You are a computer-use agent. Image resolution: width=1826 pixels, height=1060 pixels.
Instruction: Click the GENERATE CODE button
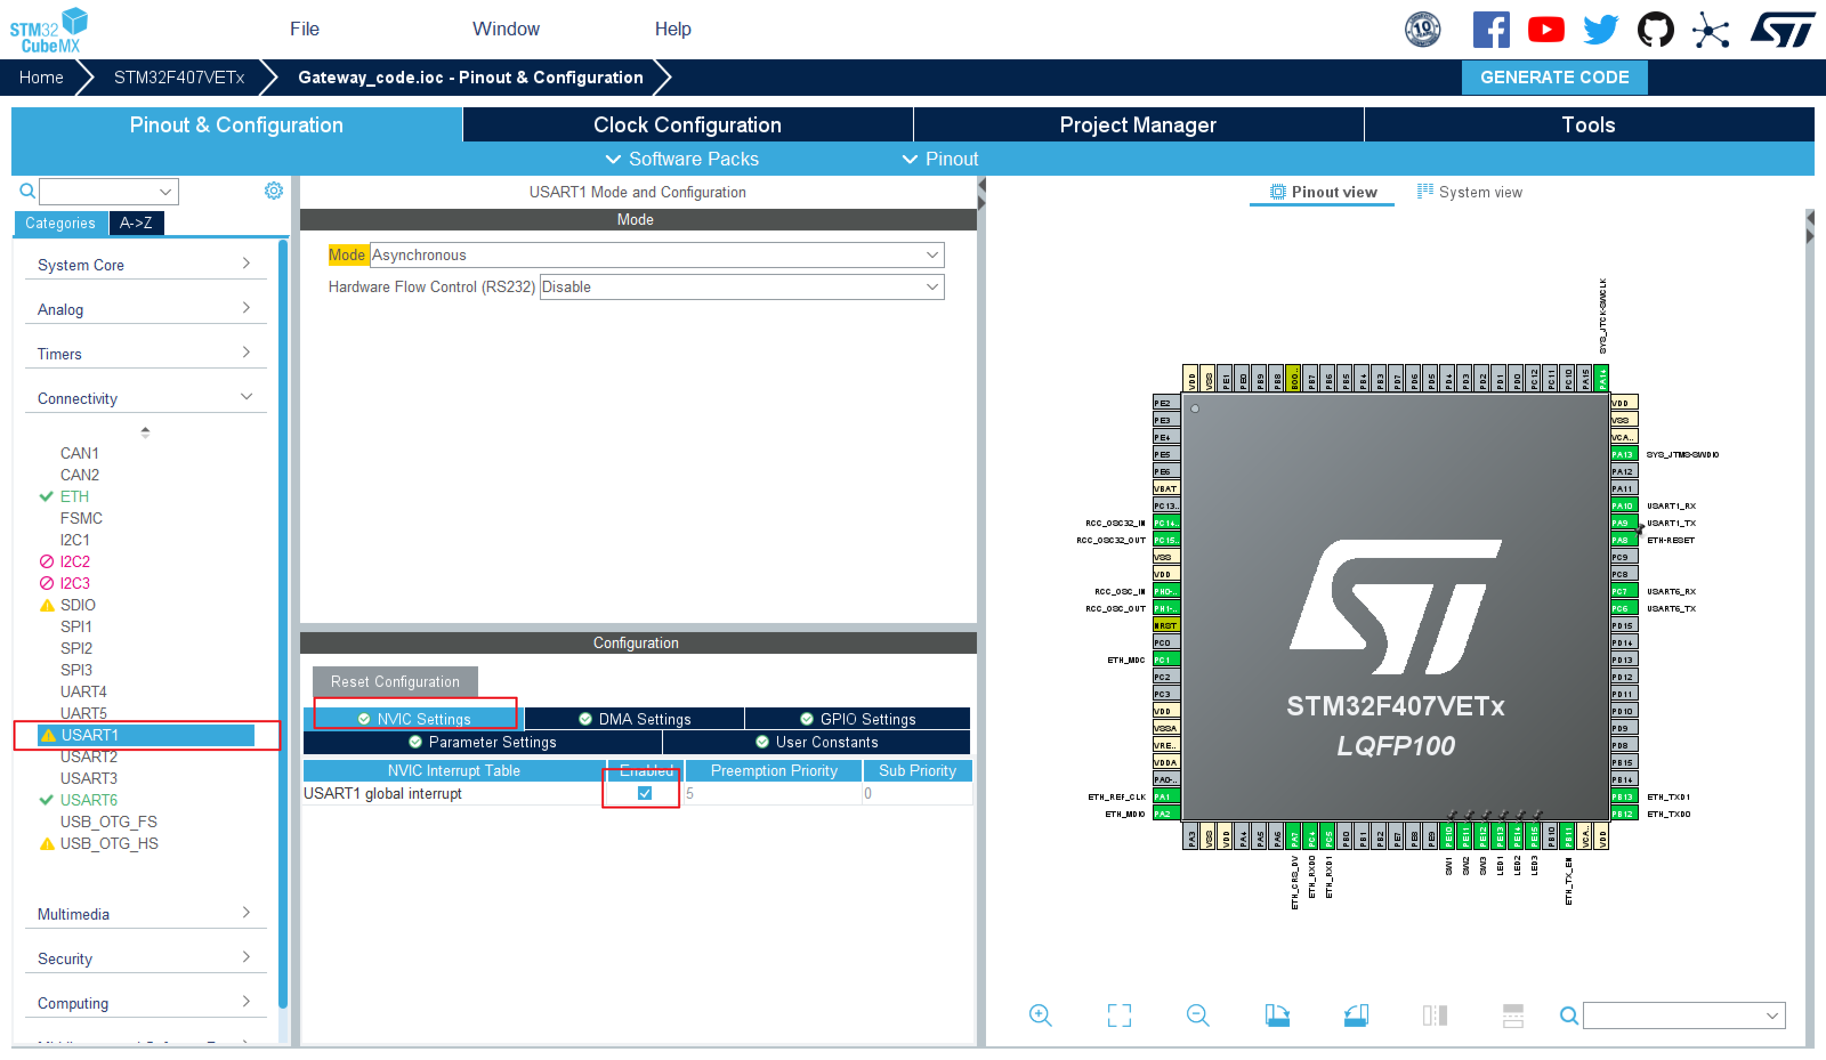tap(1554, 78)
